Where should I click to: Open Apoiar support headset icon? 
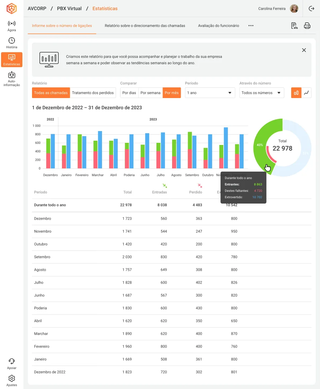(12, 361)
